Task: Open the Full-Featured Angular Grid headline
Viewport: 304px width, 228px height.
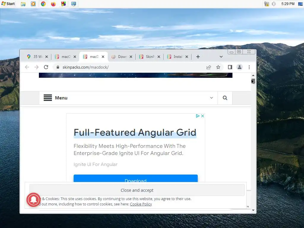Action: (x=135, y=133)
